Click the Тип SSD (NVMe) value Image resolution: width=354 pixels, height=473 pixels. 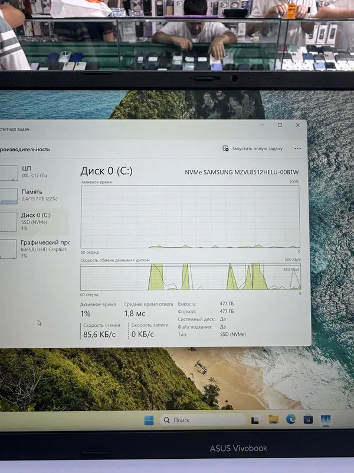(232, 334)
